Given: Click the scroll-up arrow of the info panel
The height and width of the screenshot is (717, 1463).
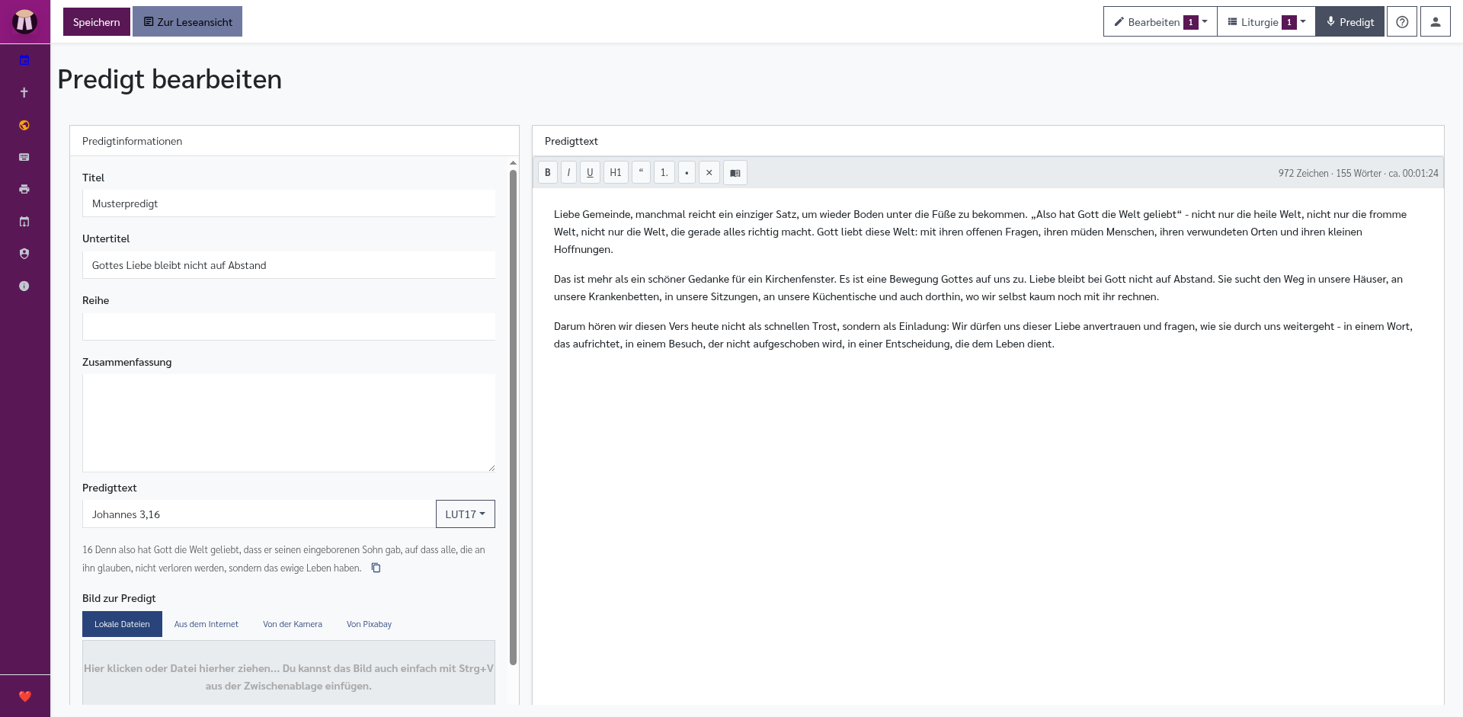Looking at the screenshot, I should tap(513, 162).
